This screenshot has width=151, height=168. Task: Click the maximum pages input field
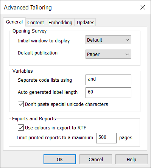click(106, 138)
